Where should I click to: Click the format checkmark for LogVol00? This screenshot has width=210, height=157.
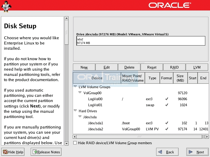tap(167, 99)
